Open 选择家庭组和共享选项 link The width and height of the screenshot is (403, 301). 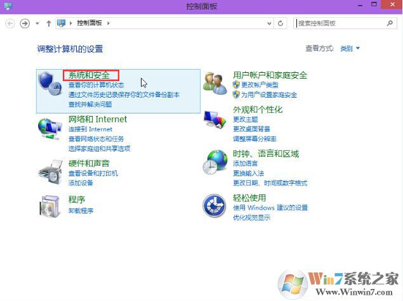pos(99,148)
